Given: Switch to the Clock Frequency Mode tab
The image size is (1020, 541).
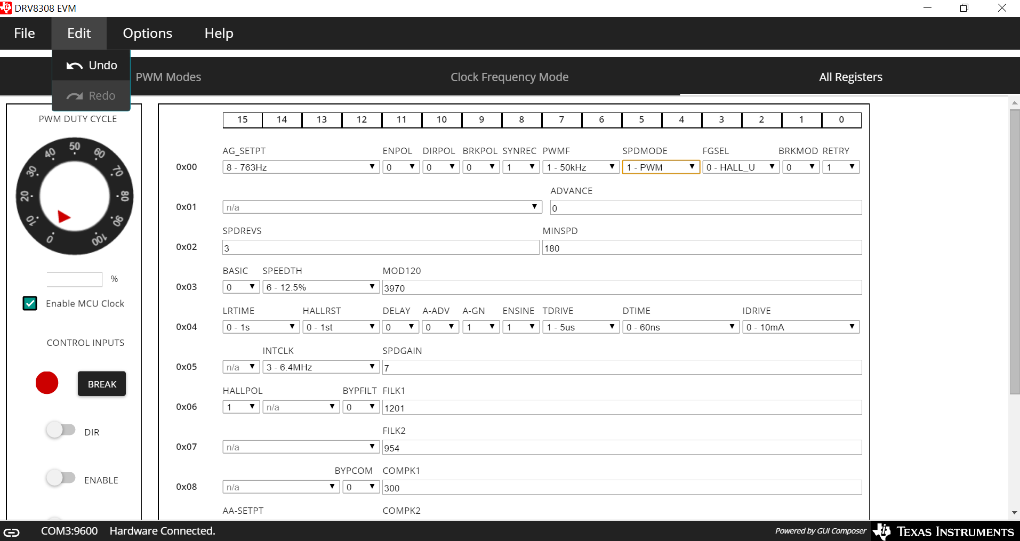Looking at the screenshot, I should [510, 77].
